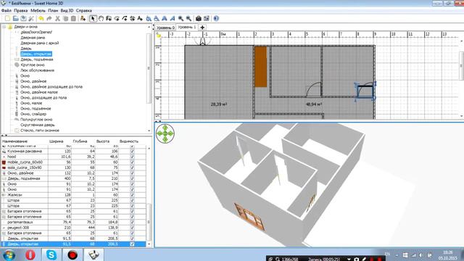464x261 pixels.
Task: Toggle visibility checkbox for peugeot-308 row
Action: pyautogui.click(x=132, y=228)
